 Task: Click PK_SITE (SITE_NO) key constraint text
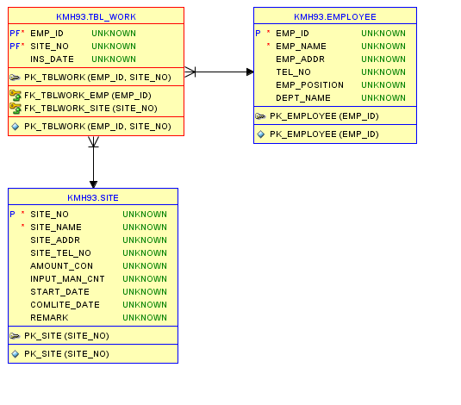pos(66,336)
